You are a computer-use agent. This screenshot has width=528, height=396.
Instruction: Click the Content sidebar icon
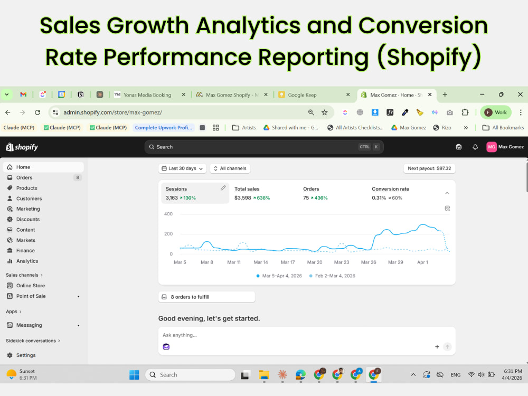click(x=10, y=230)
